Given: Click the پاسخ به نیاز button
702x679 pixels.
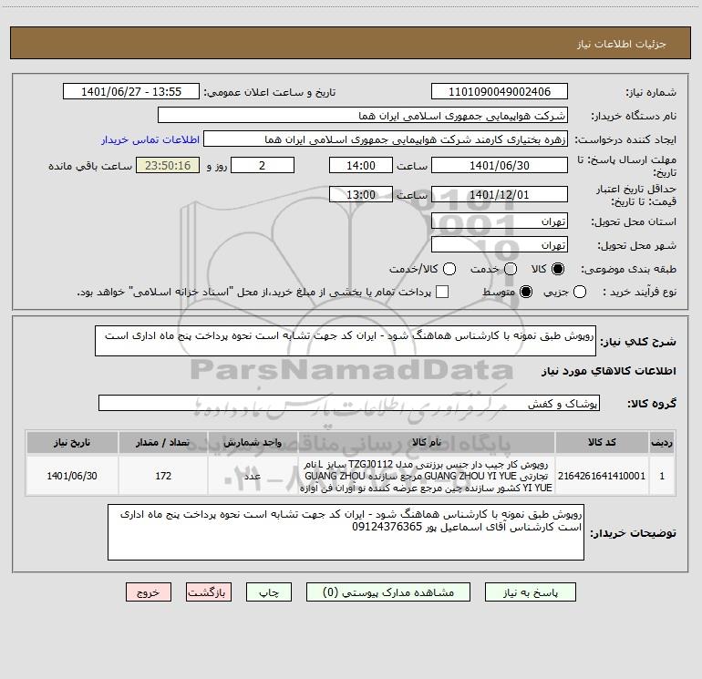Looking at the screenshot, I should click(x=530, y=592).
